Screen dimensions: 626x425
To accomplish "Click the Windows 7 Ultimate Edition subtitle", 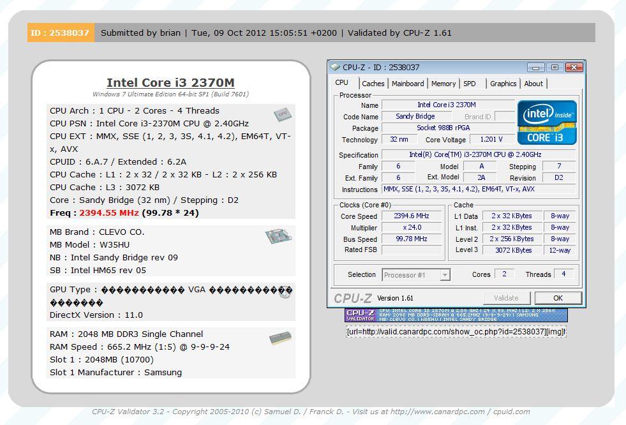I will point(170,94).
